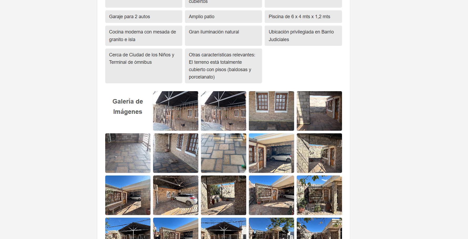Click photo of white car under metal roof
The height and width of the screenshot is (239, 468).
(x=175, y=195)
